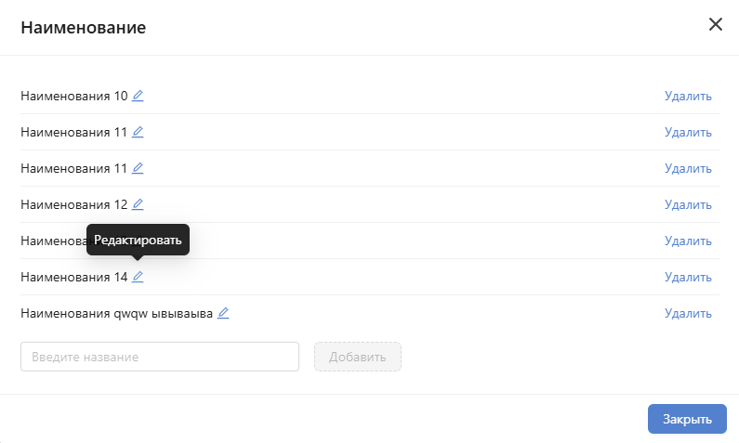Image resolution: width=739 pixels, height=443 pixels.
Task: Edit the first Наименования 11 entry
Action: [138, 132]
